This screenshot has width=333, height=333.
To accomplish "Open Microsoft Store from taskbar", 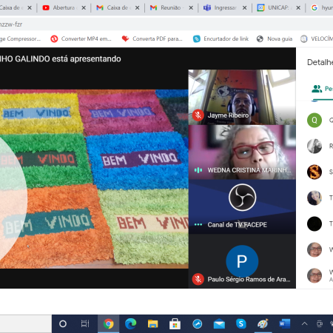I will click(175, 323).
